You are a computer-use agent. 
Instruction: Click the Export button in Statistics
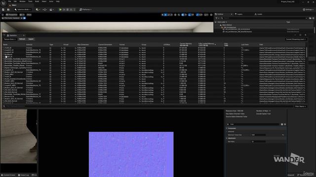[31, 39]
